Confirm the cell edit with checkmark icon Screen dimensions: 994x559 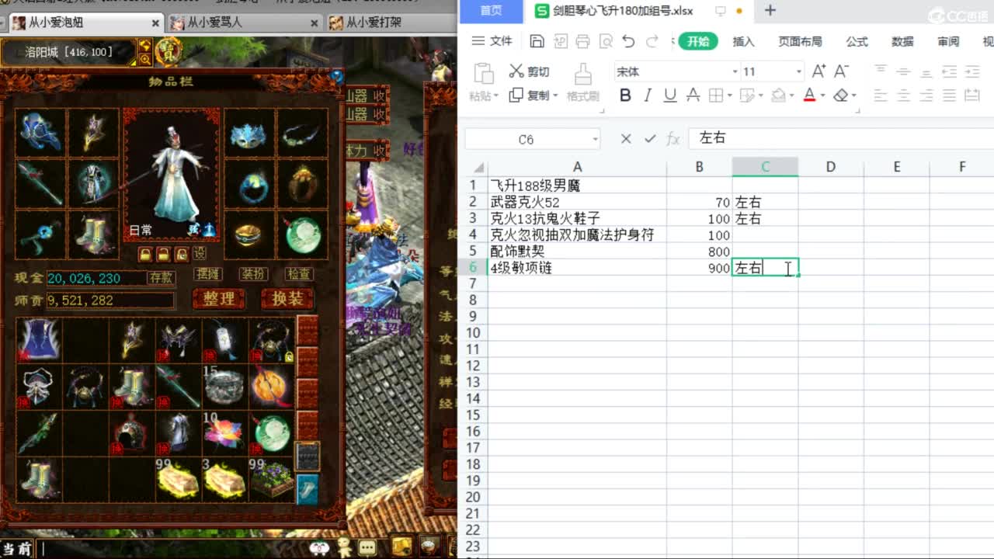click(650, 139)
